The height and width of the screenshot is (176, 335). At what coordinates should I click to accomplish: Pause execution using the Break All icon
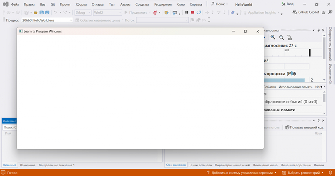pos(187,12)
